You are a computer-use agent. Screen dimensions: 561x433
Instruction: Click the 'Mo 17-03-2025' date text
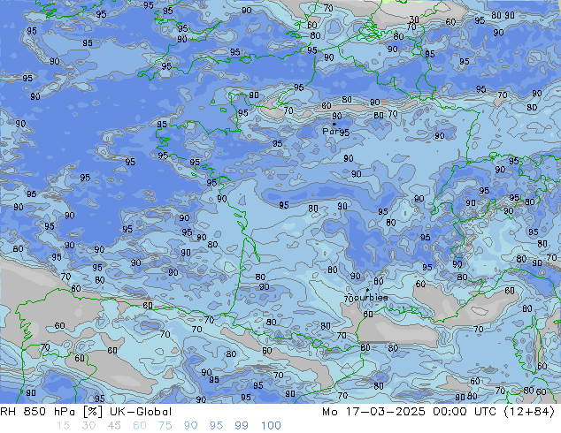(x=373, y=412)
